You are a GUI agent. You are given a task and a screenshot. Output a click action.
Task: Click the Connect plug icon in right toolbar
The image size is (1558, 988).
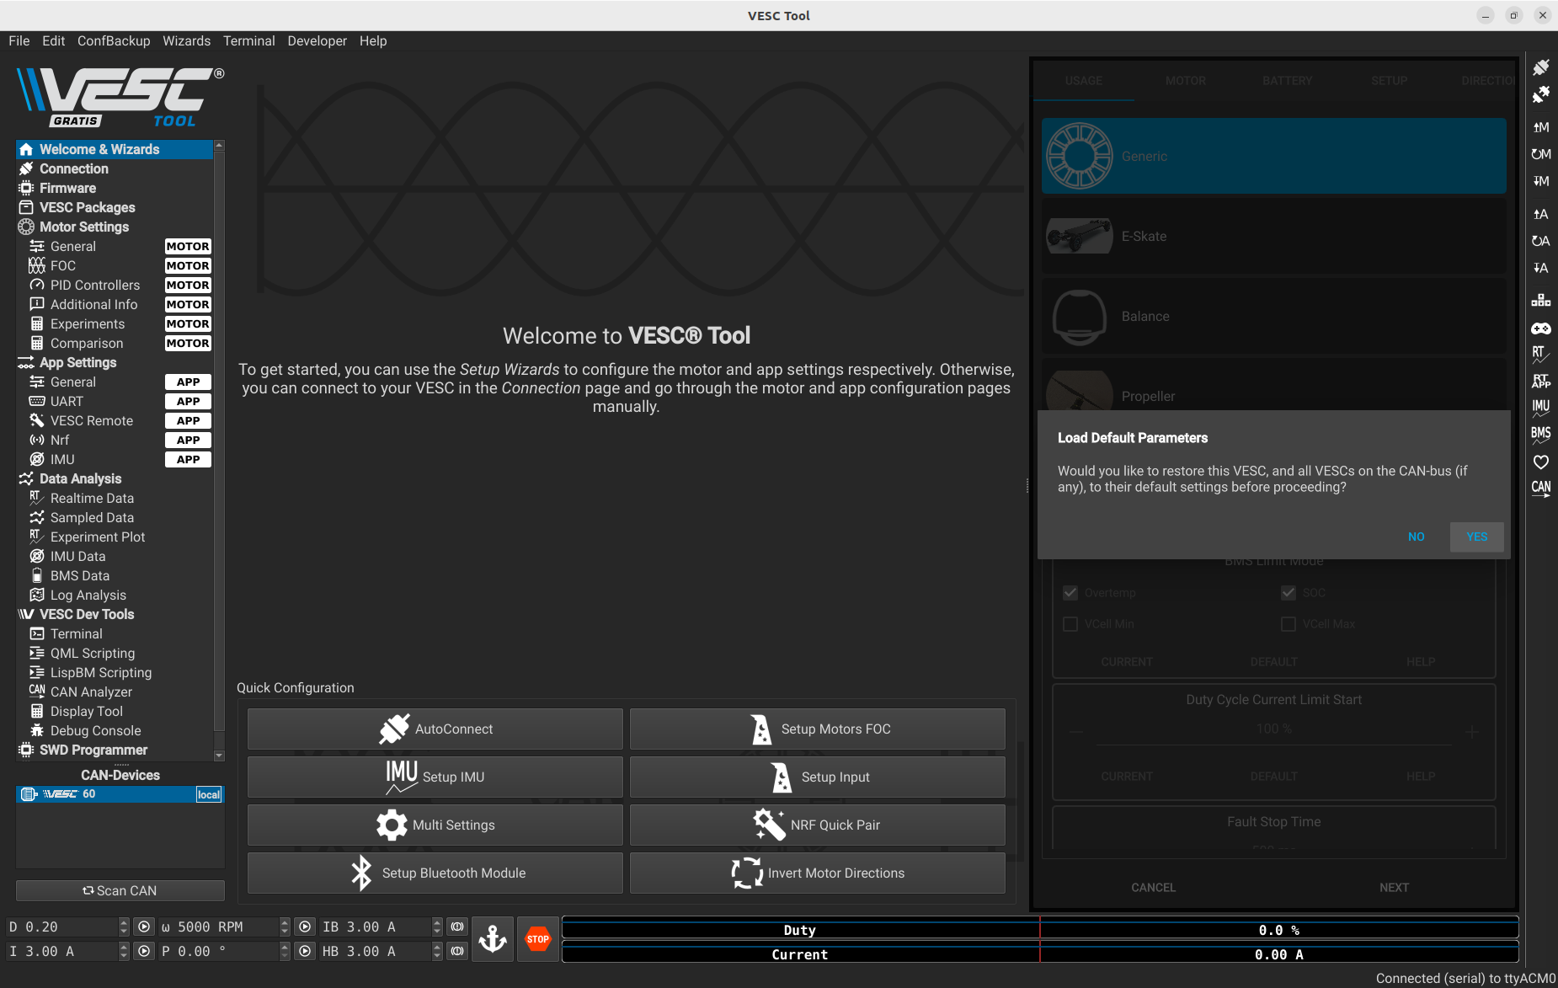point(1541,67)
